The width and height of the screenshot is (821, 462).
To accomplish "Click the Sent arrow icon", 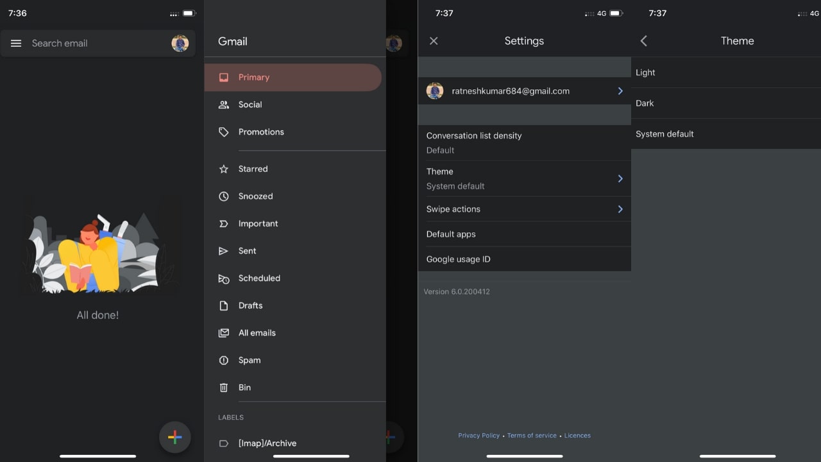I will pyautogui.click(x=224, y=251).
